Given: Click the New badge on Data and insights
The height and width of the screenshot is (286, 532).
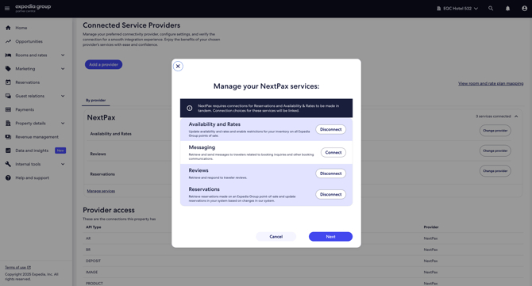Looking at the screenshot, I should point(60,151).
